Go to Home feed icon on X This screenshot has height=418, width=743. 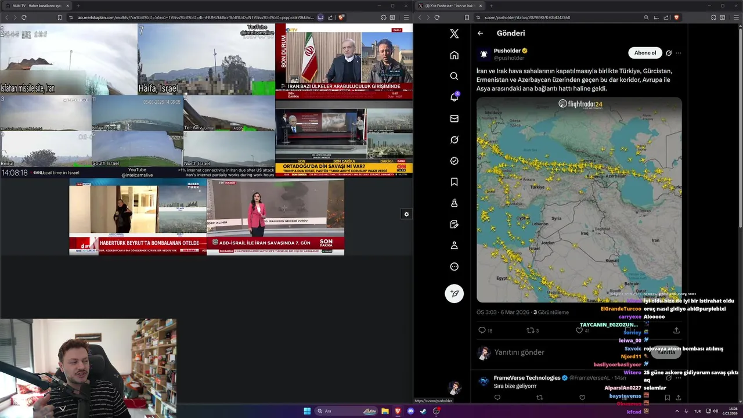click(x=454, y=55)
